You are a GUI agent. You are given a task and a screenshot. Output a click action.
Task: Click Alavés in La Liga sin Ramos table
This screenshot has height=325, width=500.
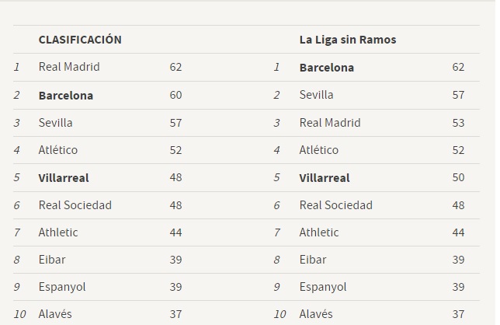(x=316, y=314)
